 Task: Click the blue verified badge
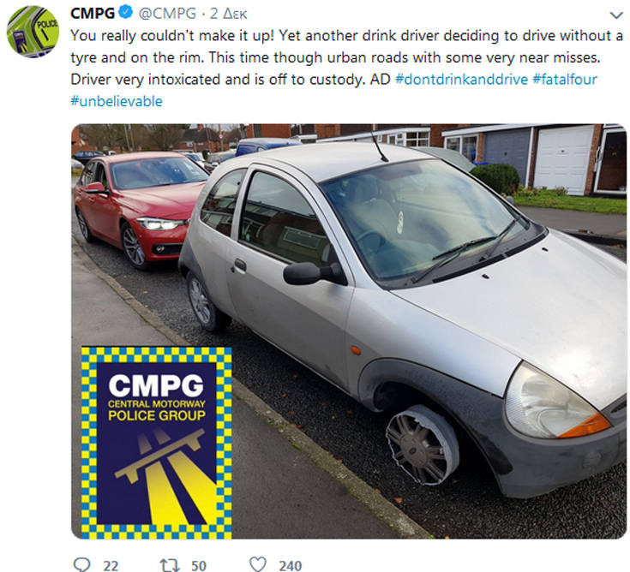tap(126, 13)
